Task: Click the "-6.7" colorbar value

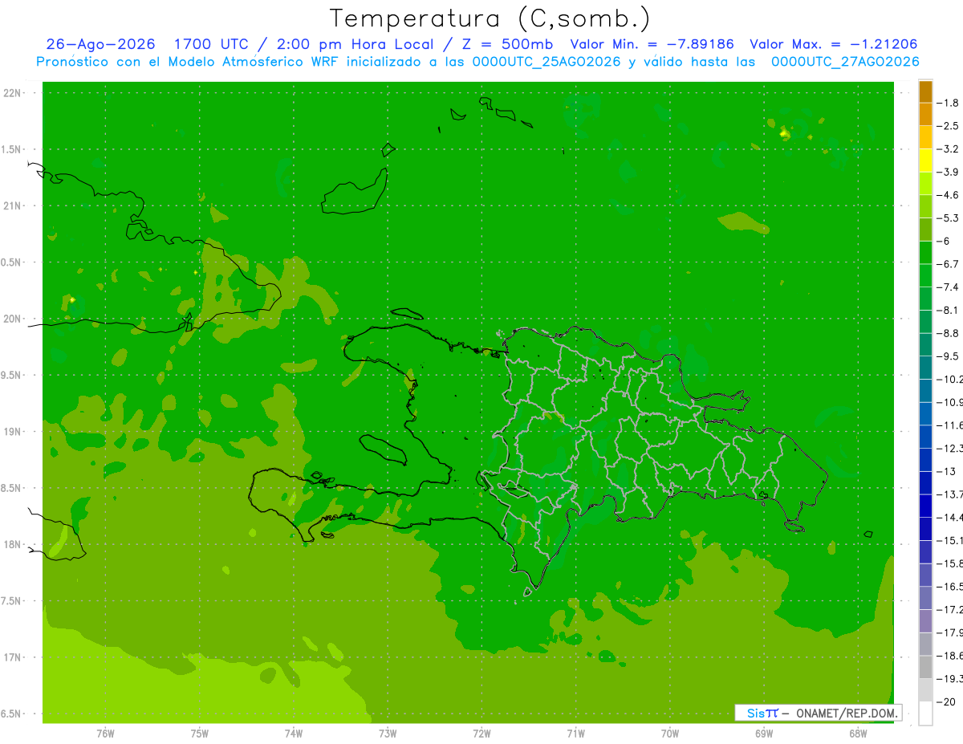Action: 948,264
